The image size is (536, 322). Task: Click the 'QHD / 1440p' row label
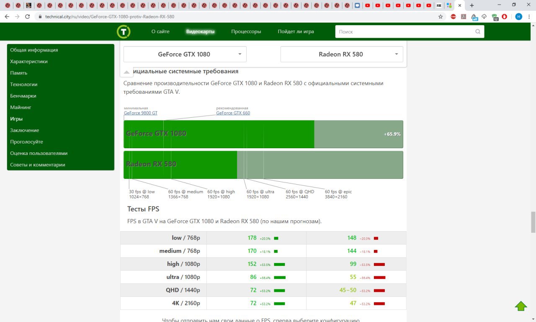pos(183,290)
